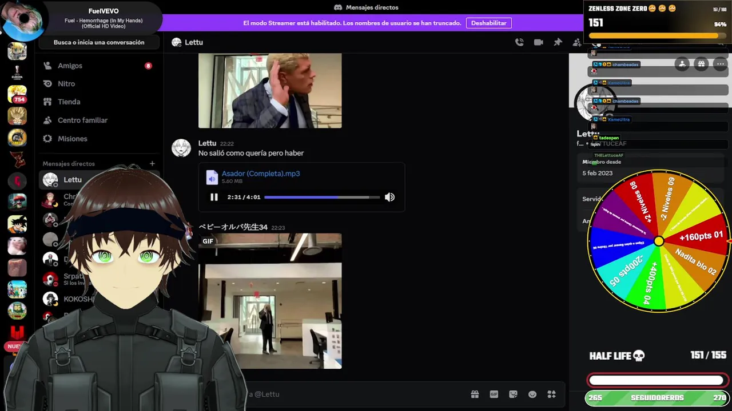Open the Asador (Completa).mp3 file link

point(261,174)
